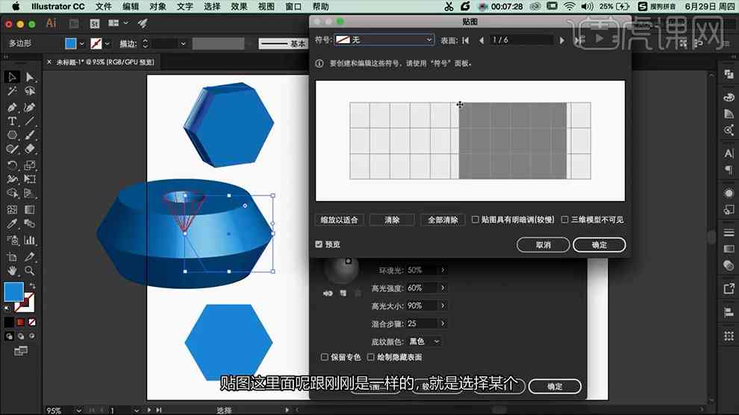739x415 pixels.
Task: Select the Eraser tool
Action: [30, 149]
